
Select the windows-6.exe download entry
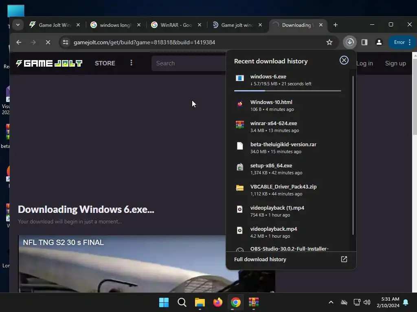tap(288, 80)
